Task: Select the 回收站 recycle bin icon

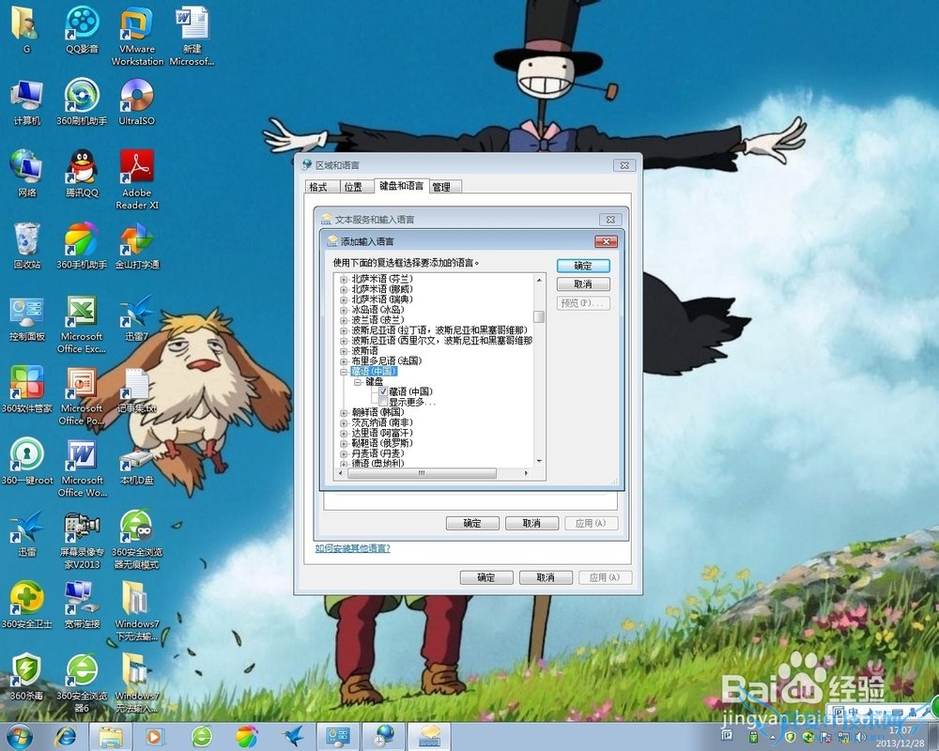Action: (27, 244)
